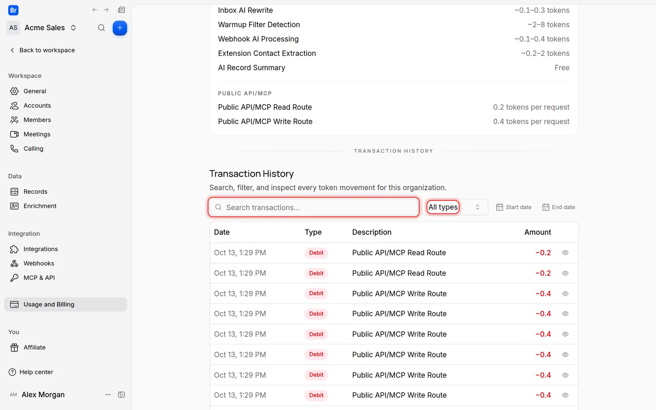View details of third Write Route transaction eye icon
This screenshot has height=410, width=656.
[x=565, y=334]
